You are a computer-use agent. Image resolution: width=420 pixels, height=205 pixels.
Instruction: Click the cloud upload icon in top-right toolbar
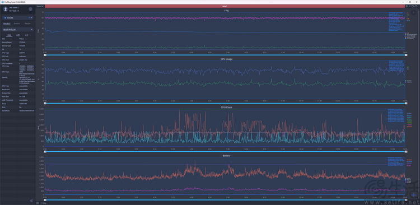[416, 6]
